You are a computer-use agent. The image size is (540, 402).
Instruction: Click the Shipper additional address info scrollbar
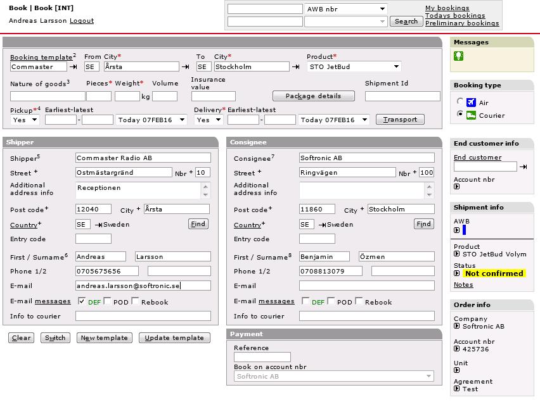pos(205,190)
